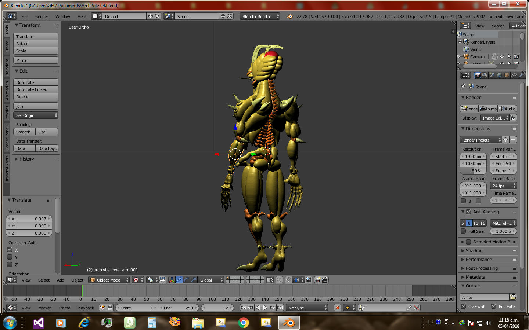This screenshot has width=529, height=330.
Task: Switch to the Create tab
Action: tap(7, 47)
